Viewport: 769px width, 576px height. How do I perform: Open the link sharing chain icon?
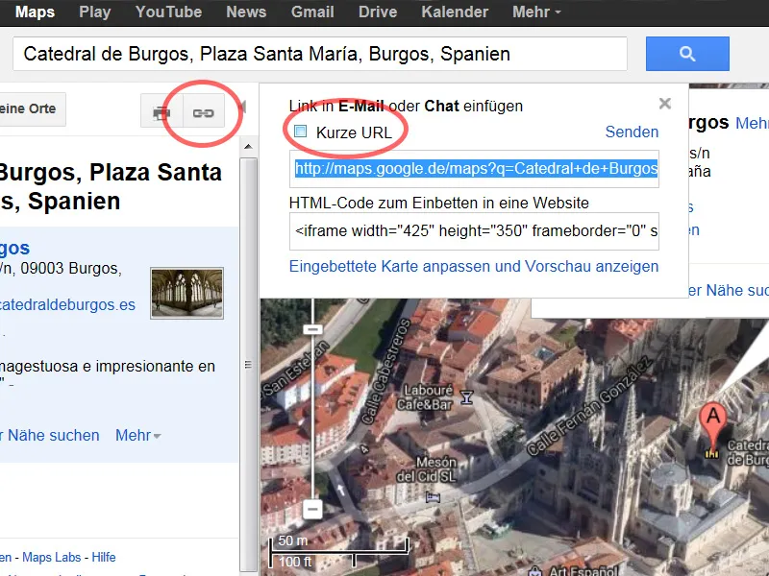(204, 112)
